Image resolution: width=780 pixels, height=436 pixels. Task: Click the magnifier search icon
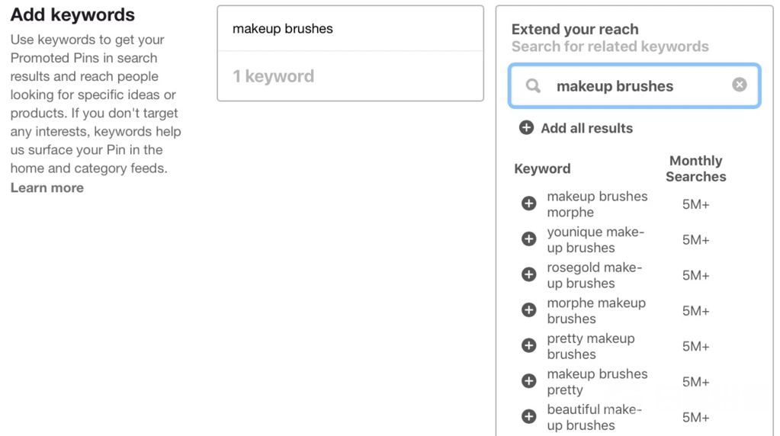pos(534,86)
